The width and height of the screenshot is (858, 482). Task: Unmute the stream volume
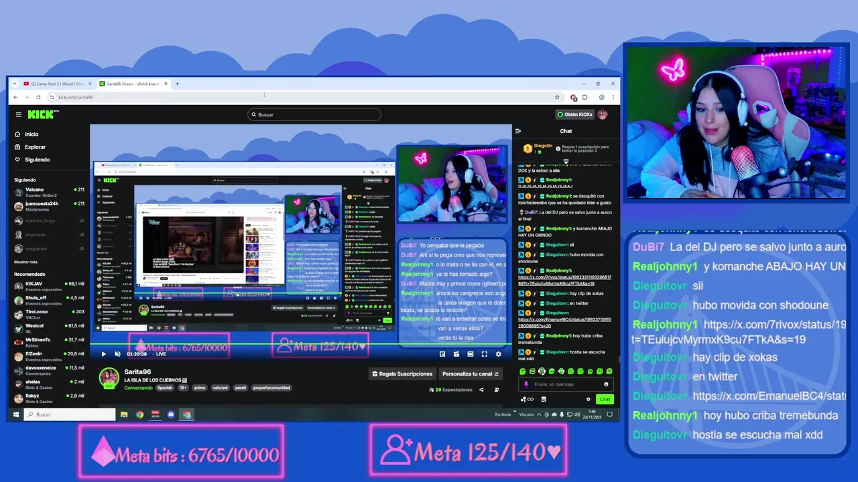tap(117, 354)
